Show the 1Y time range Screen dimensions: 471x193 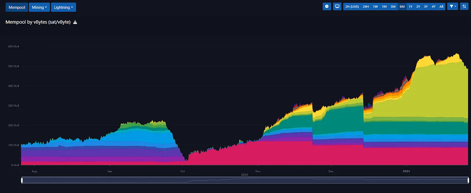pos(410,7)
